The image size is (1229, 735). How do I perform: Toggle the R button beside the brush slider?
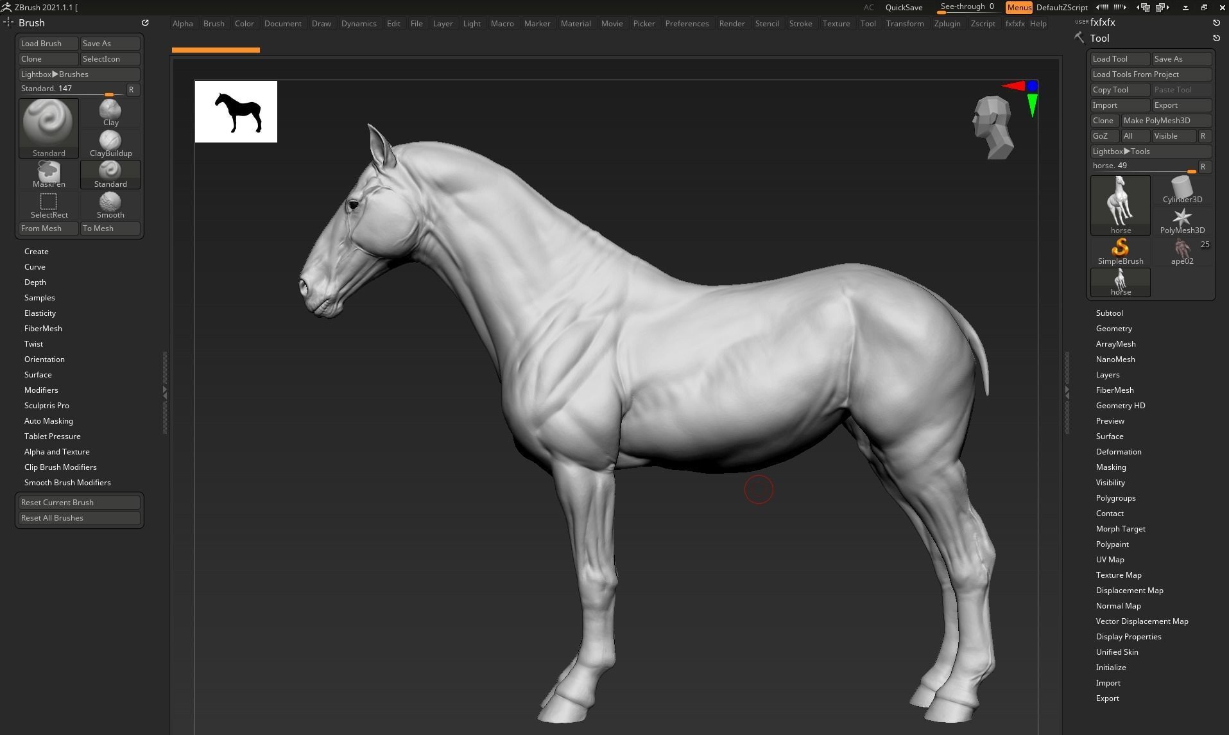pos(132,90)
